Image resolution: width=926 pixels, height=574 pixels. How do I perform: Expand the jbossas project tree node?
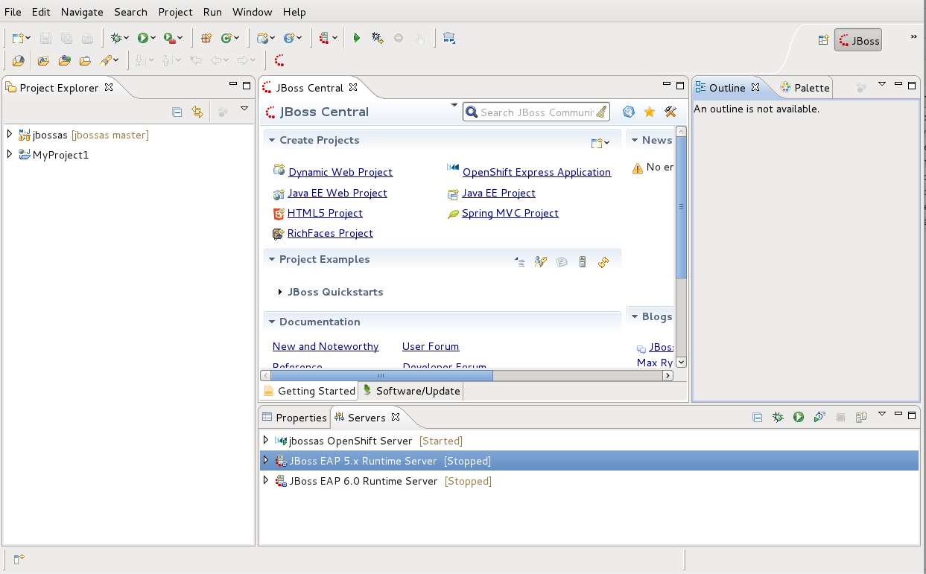(10, 134)
